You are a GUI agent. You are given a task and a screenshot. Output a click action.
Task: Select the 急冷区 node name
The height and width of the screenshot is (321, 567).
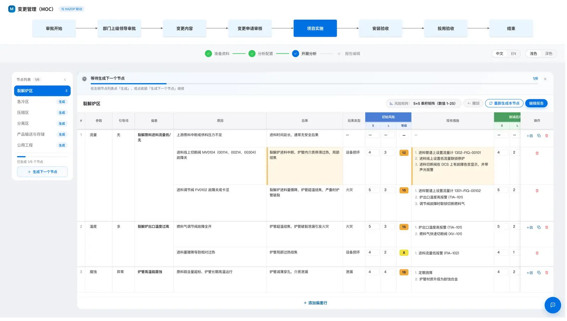23,102
